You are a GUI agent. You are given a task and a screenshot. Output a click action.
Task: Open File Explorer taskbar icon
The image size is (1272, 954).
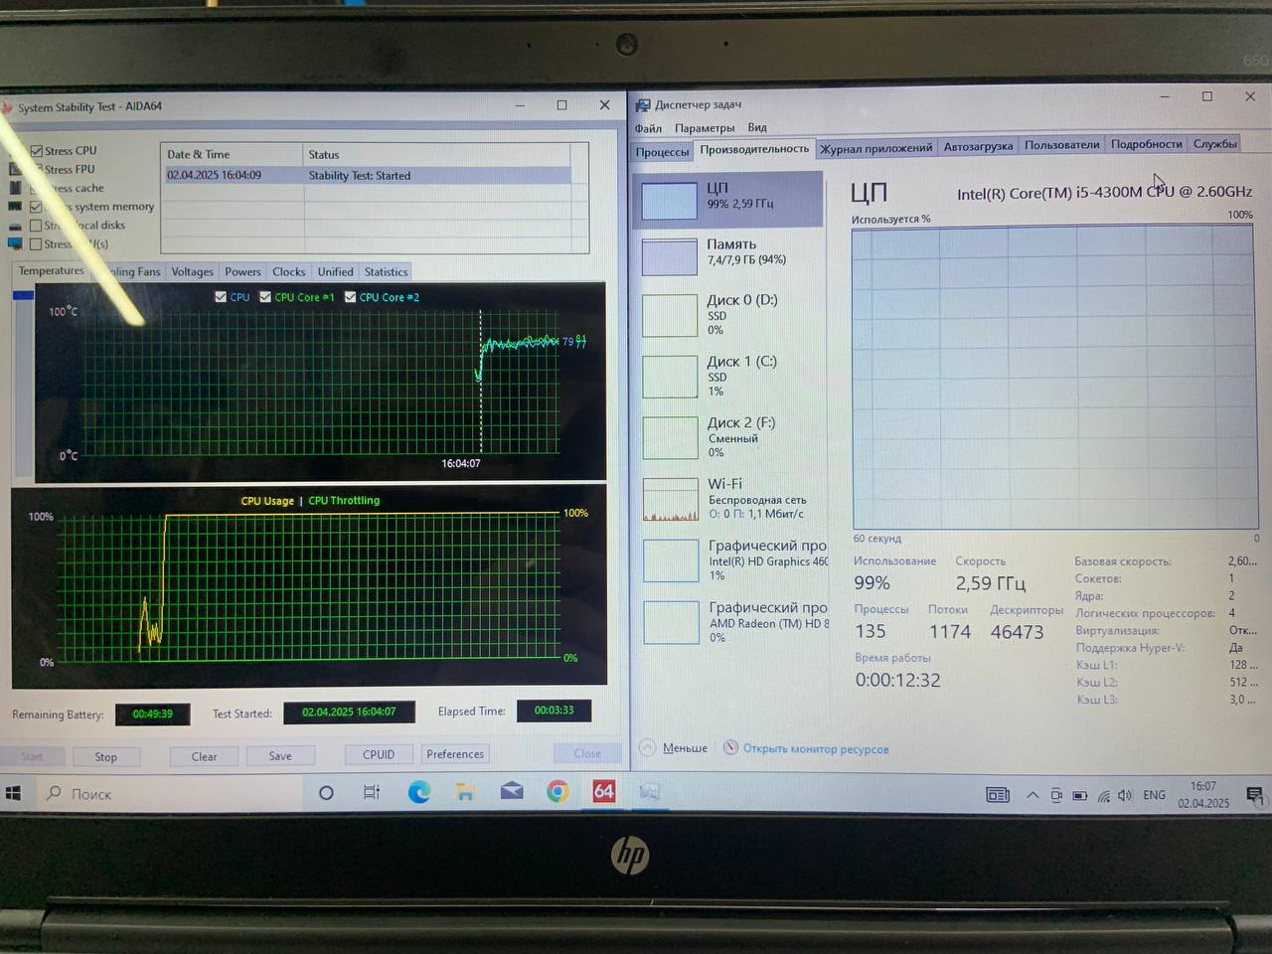(465, 792)
